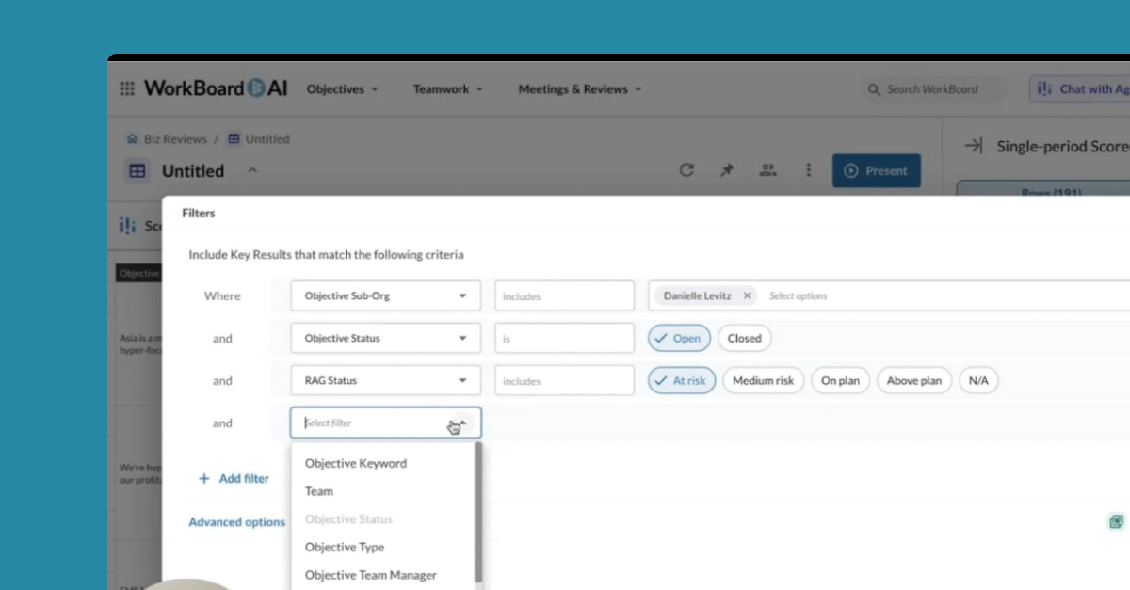Remove the Danielle Levitz filter chip

tap(746, 295)
